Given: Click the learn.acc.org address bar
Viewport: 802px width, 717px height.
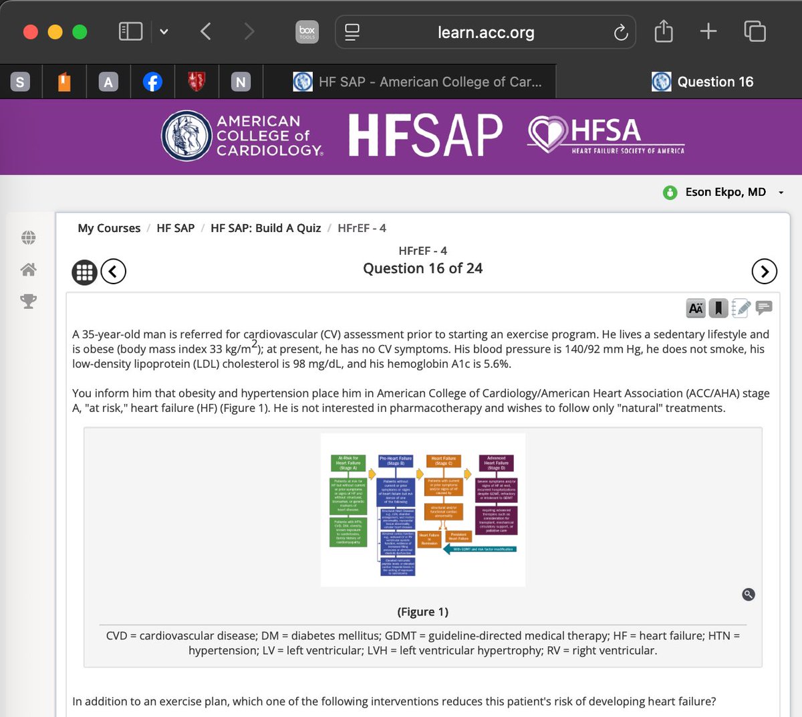Looking at the screenshot, I should 485,31.
